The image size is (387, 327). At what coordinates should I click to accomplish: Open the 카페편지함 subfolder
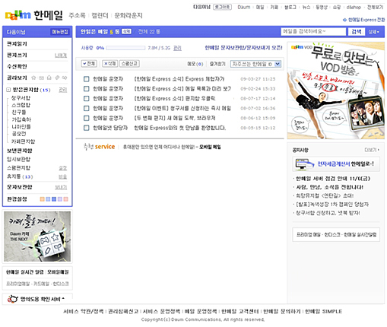pyautogui.click(x=24, y=141)
